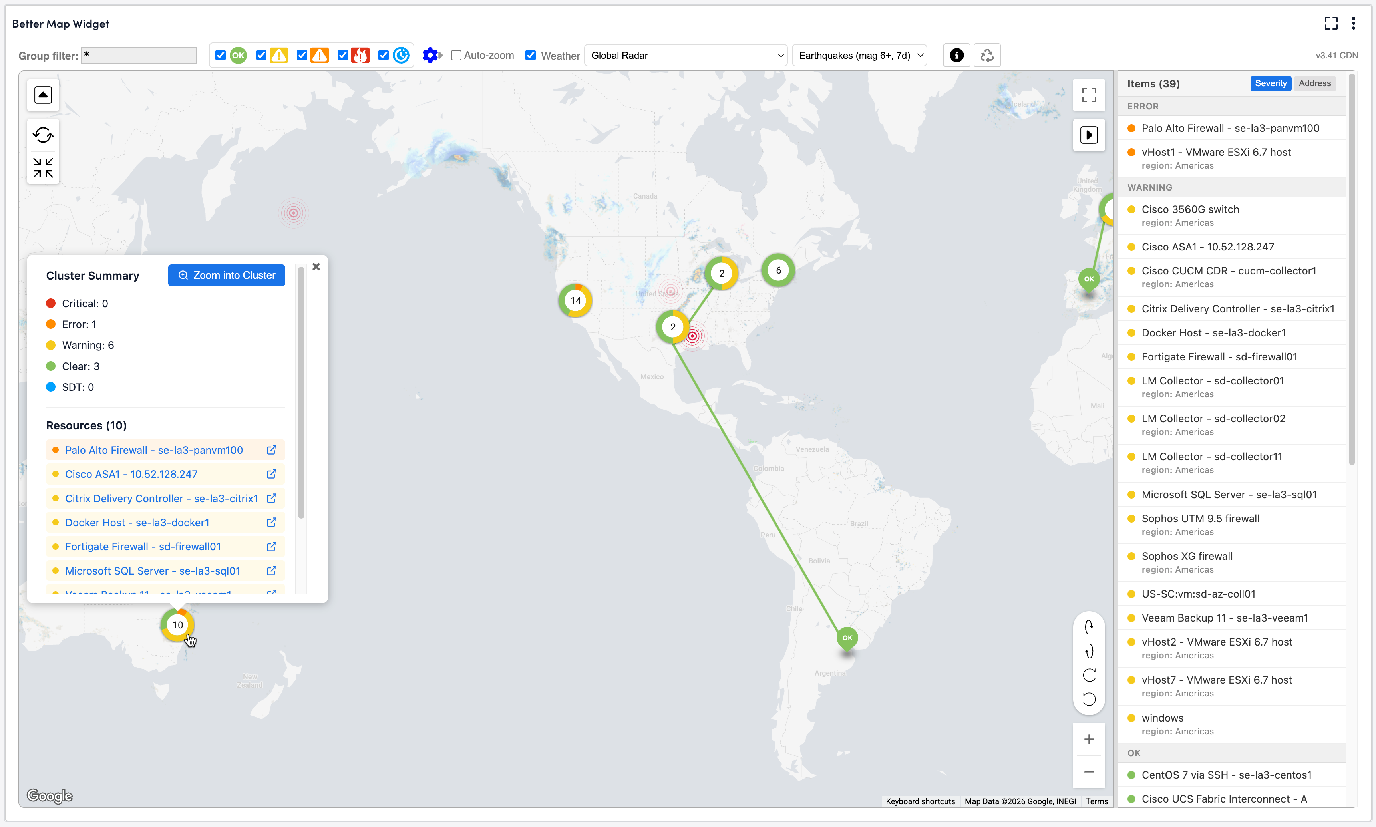Click the blue settings gear icon

click(430, 55)
